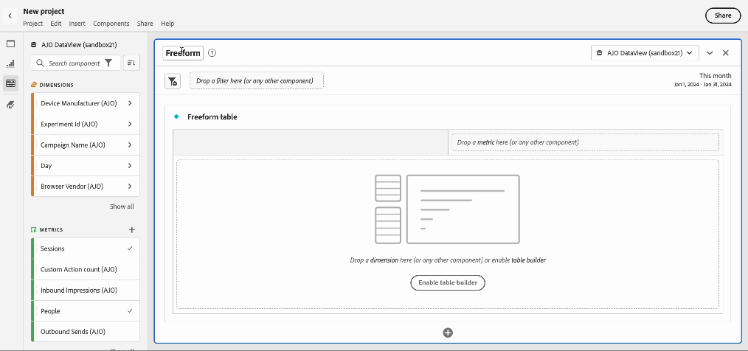
Task: Close the Freeform panel with X
Action: tap(726, 53)
